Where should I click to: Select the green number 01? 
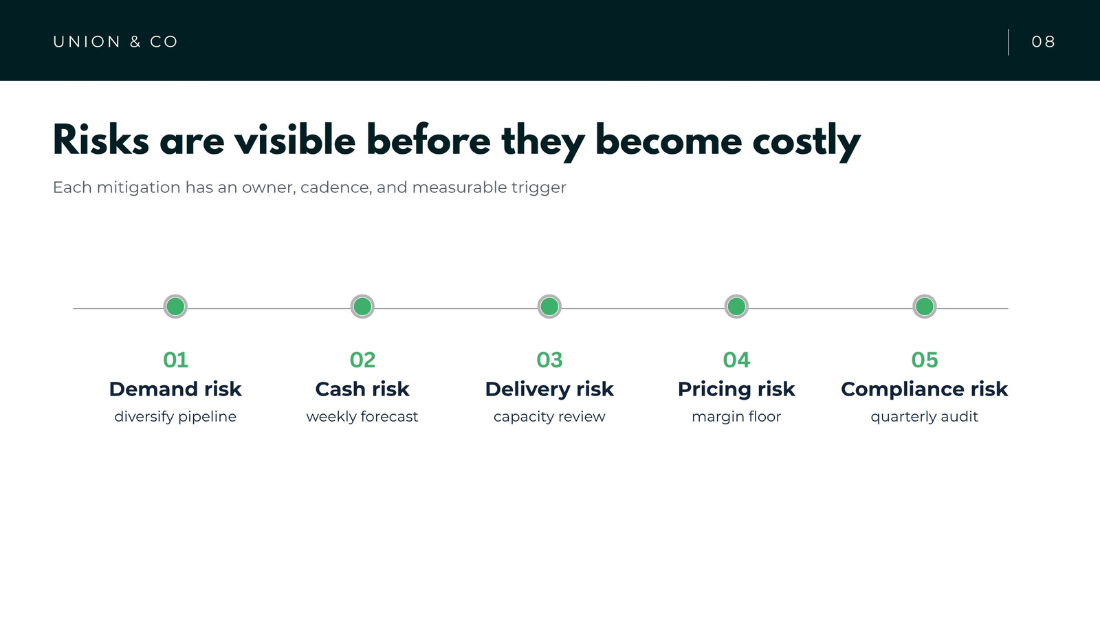point(175,360)
